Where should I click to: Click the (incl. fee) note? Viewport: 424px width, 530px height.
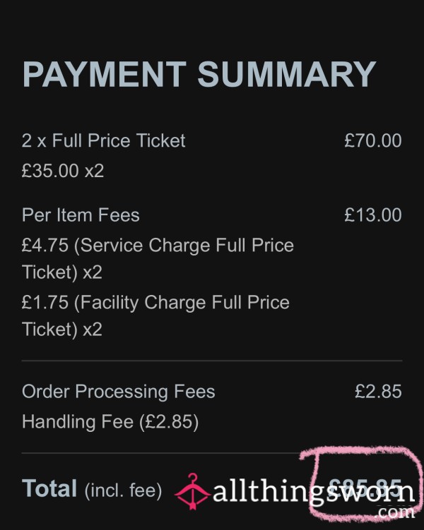click(x=123, y=490)
